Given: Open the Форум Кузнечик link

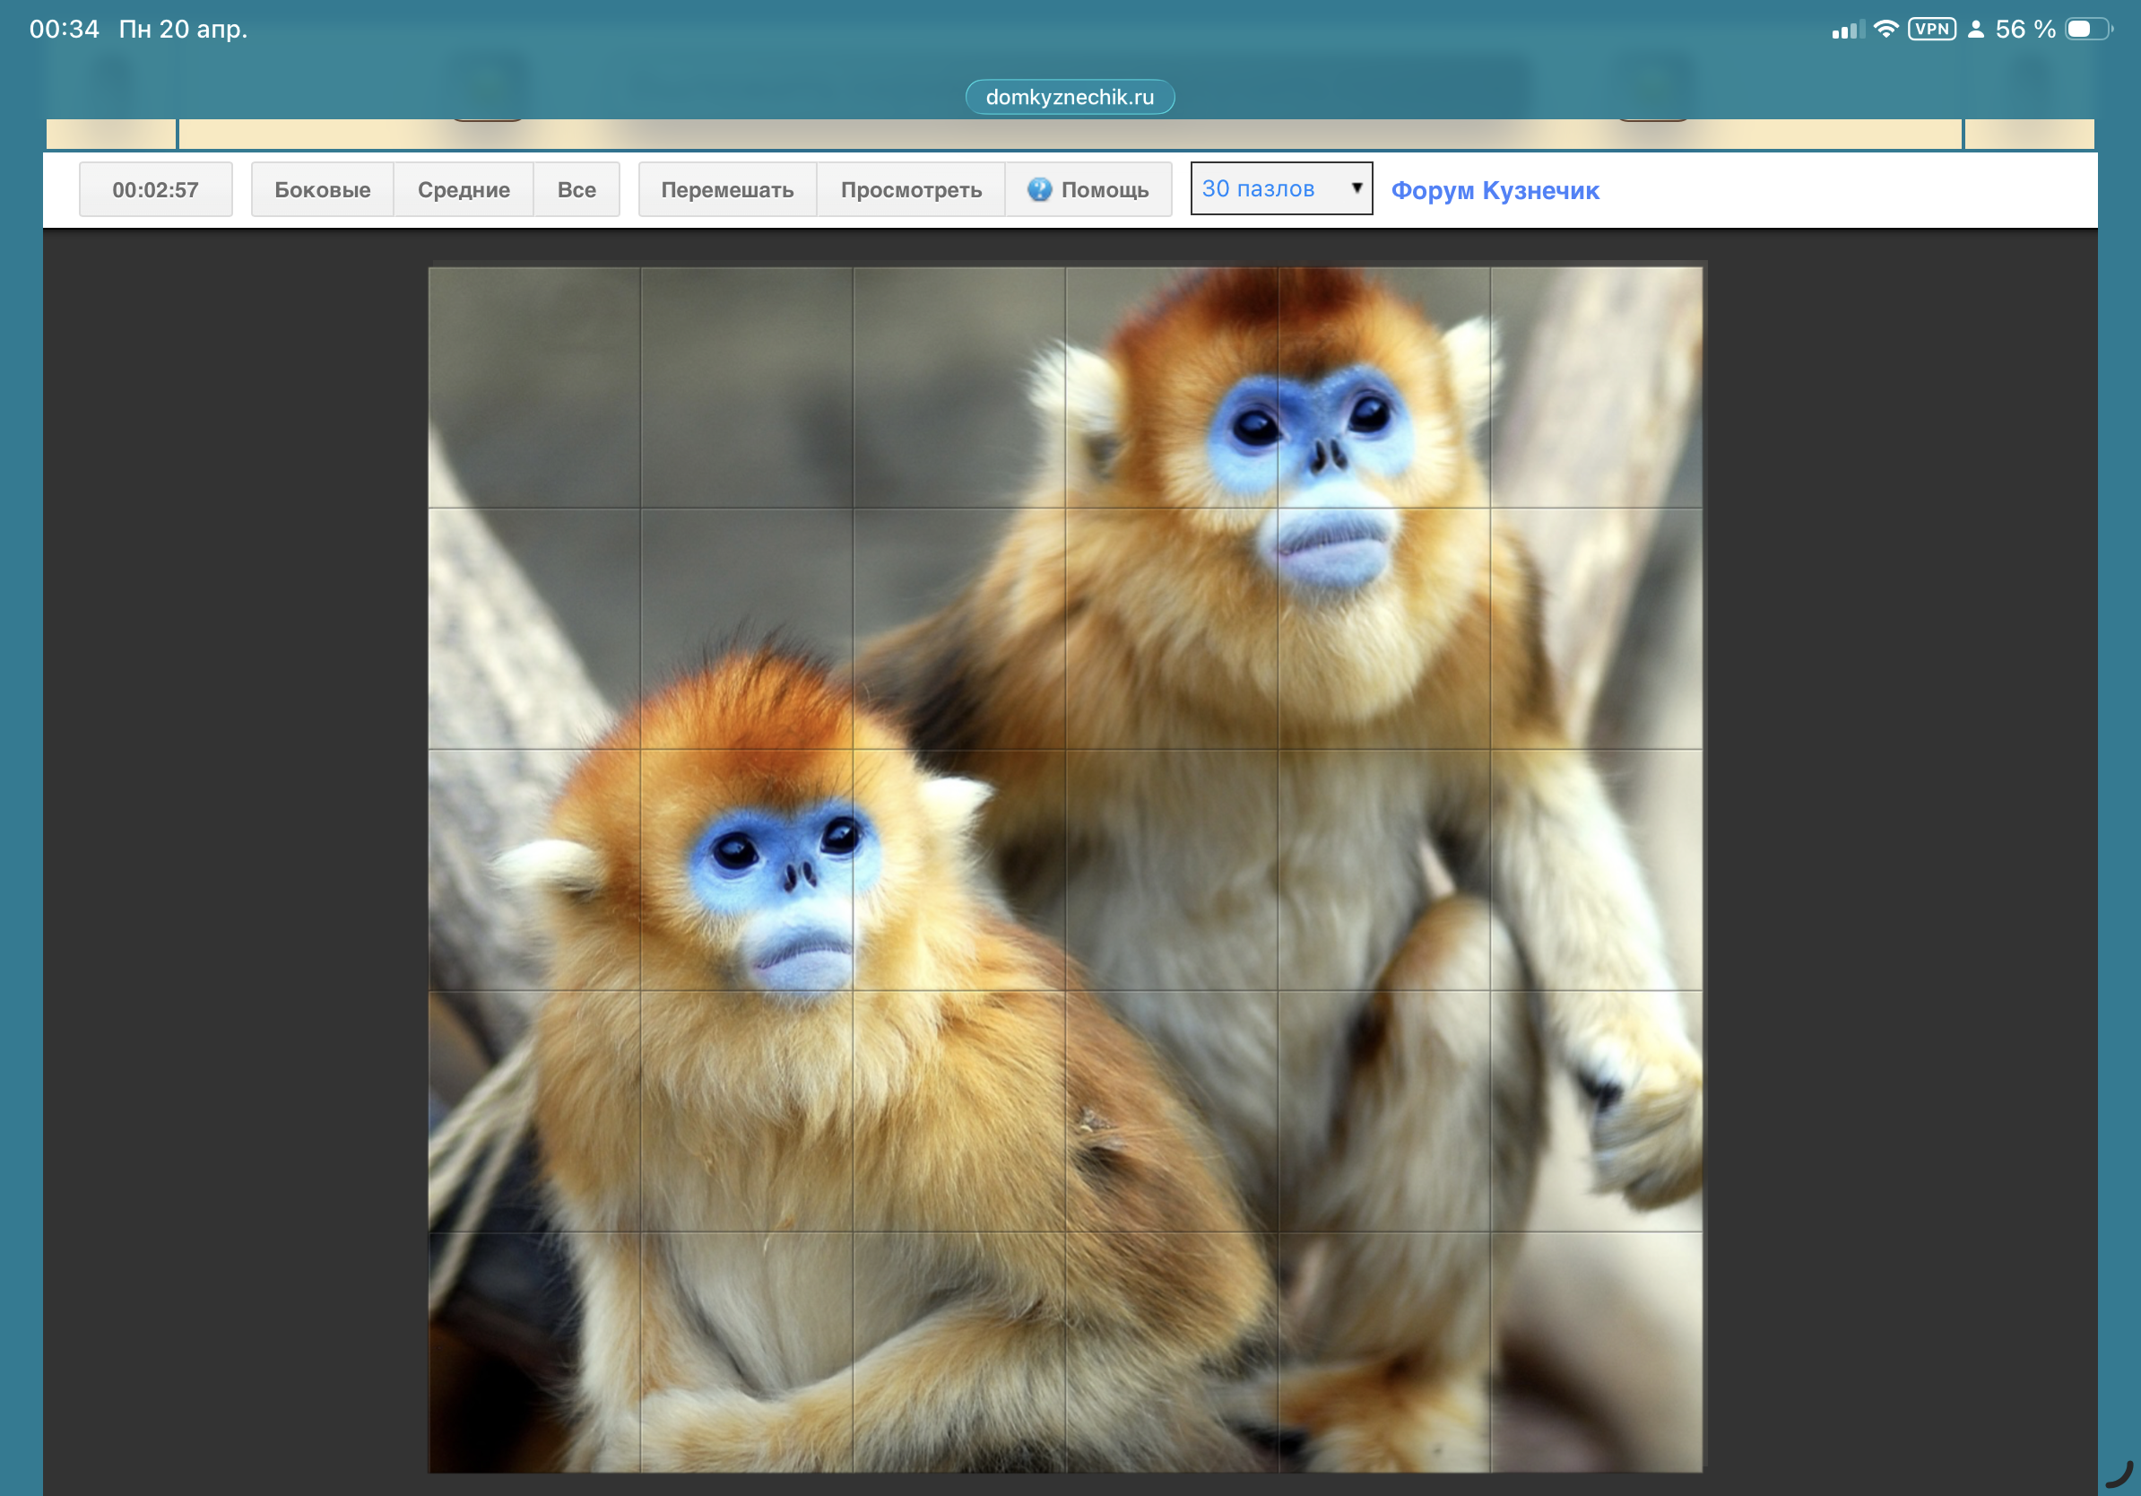Looking at the screenshot, I should click(x=1494, y=190).
